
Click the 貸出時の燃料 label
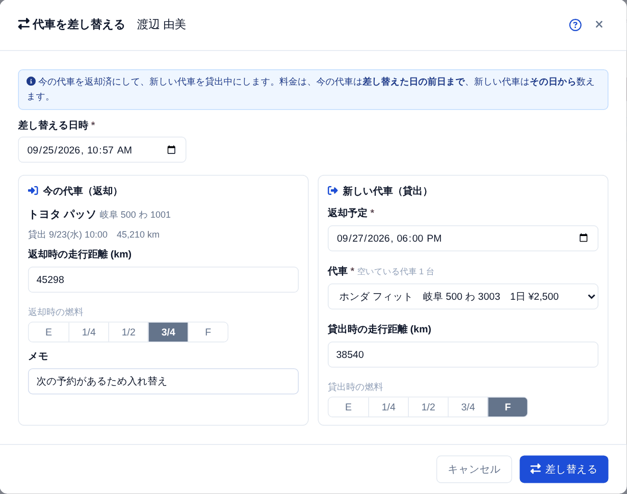(x=355, y=386)
